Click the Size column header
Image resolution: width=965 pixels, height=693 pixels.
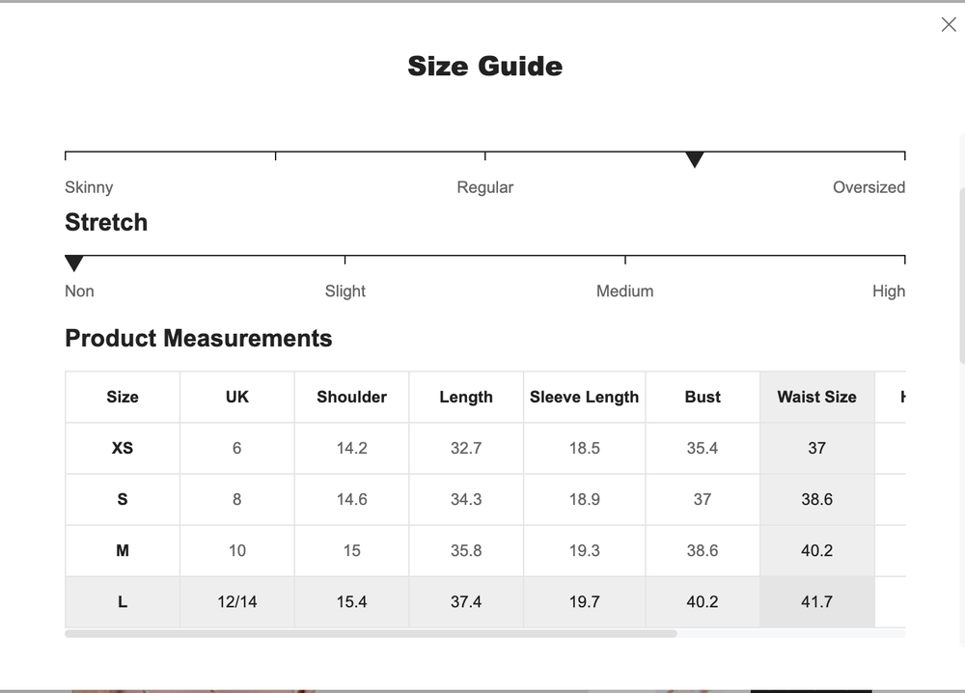click(x=122, y=397)
